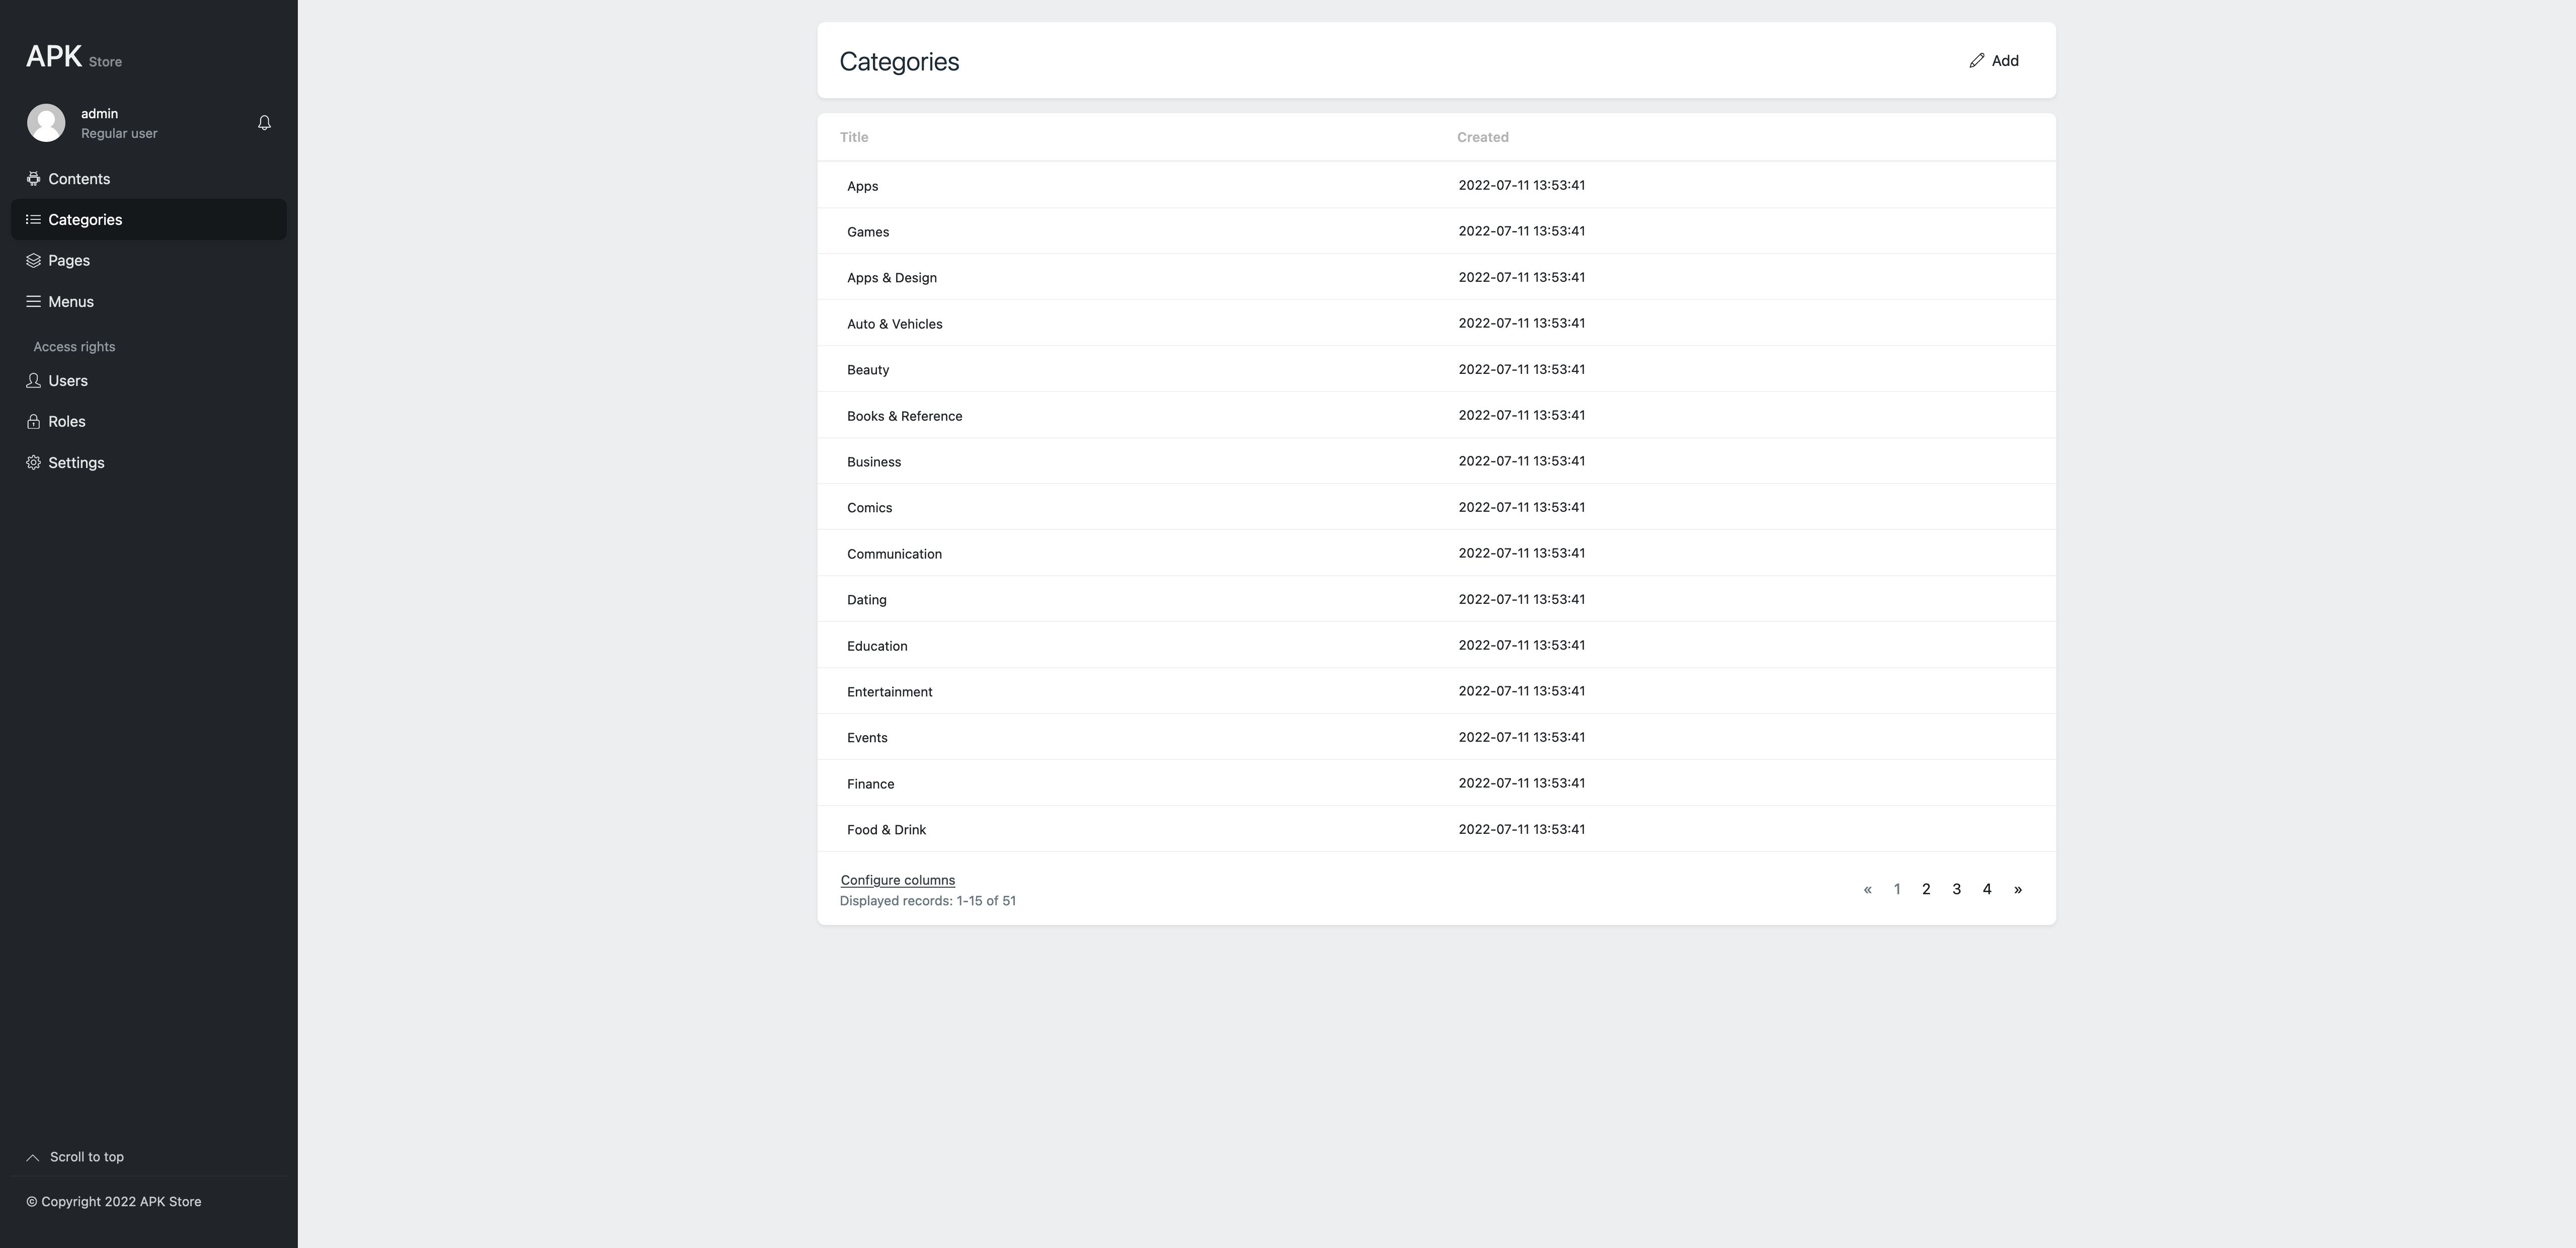
Task: Select Categories in the sidebar
Action: pos(85,220)
